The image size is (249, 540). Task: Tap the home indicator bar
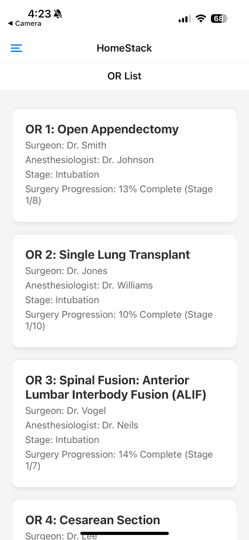pos(124,534)
